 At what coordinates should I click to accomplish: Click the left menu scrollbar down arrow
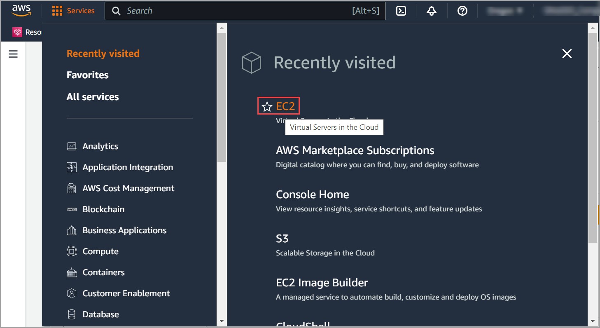[222, 321]
